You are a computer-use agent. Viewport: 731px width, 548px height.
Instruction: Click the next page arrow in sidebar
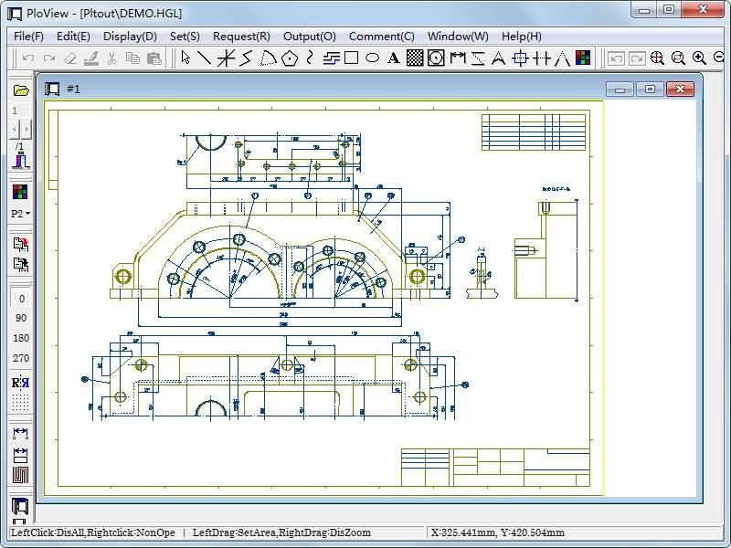point(26,129)
